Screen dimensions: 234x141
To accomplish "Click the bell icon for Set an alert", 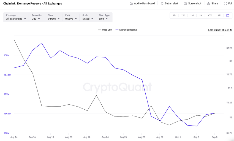I will click(162, 3).
